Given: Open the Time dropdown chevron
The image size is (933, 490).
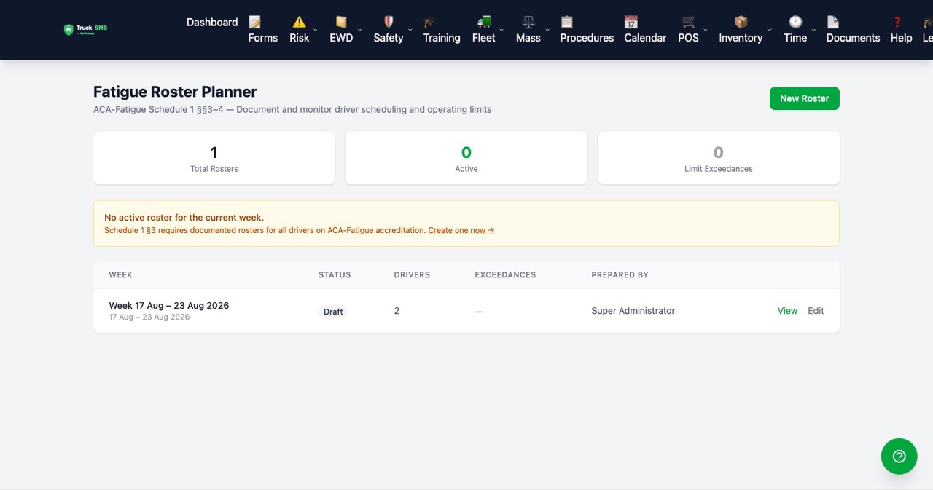Looking at the screenshot, I should tap(813, 30).
